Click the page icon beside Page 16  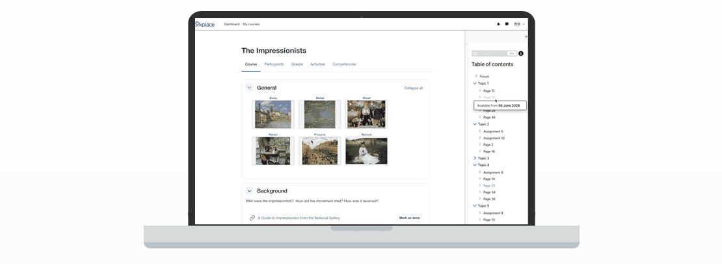(480, 152)
